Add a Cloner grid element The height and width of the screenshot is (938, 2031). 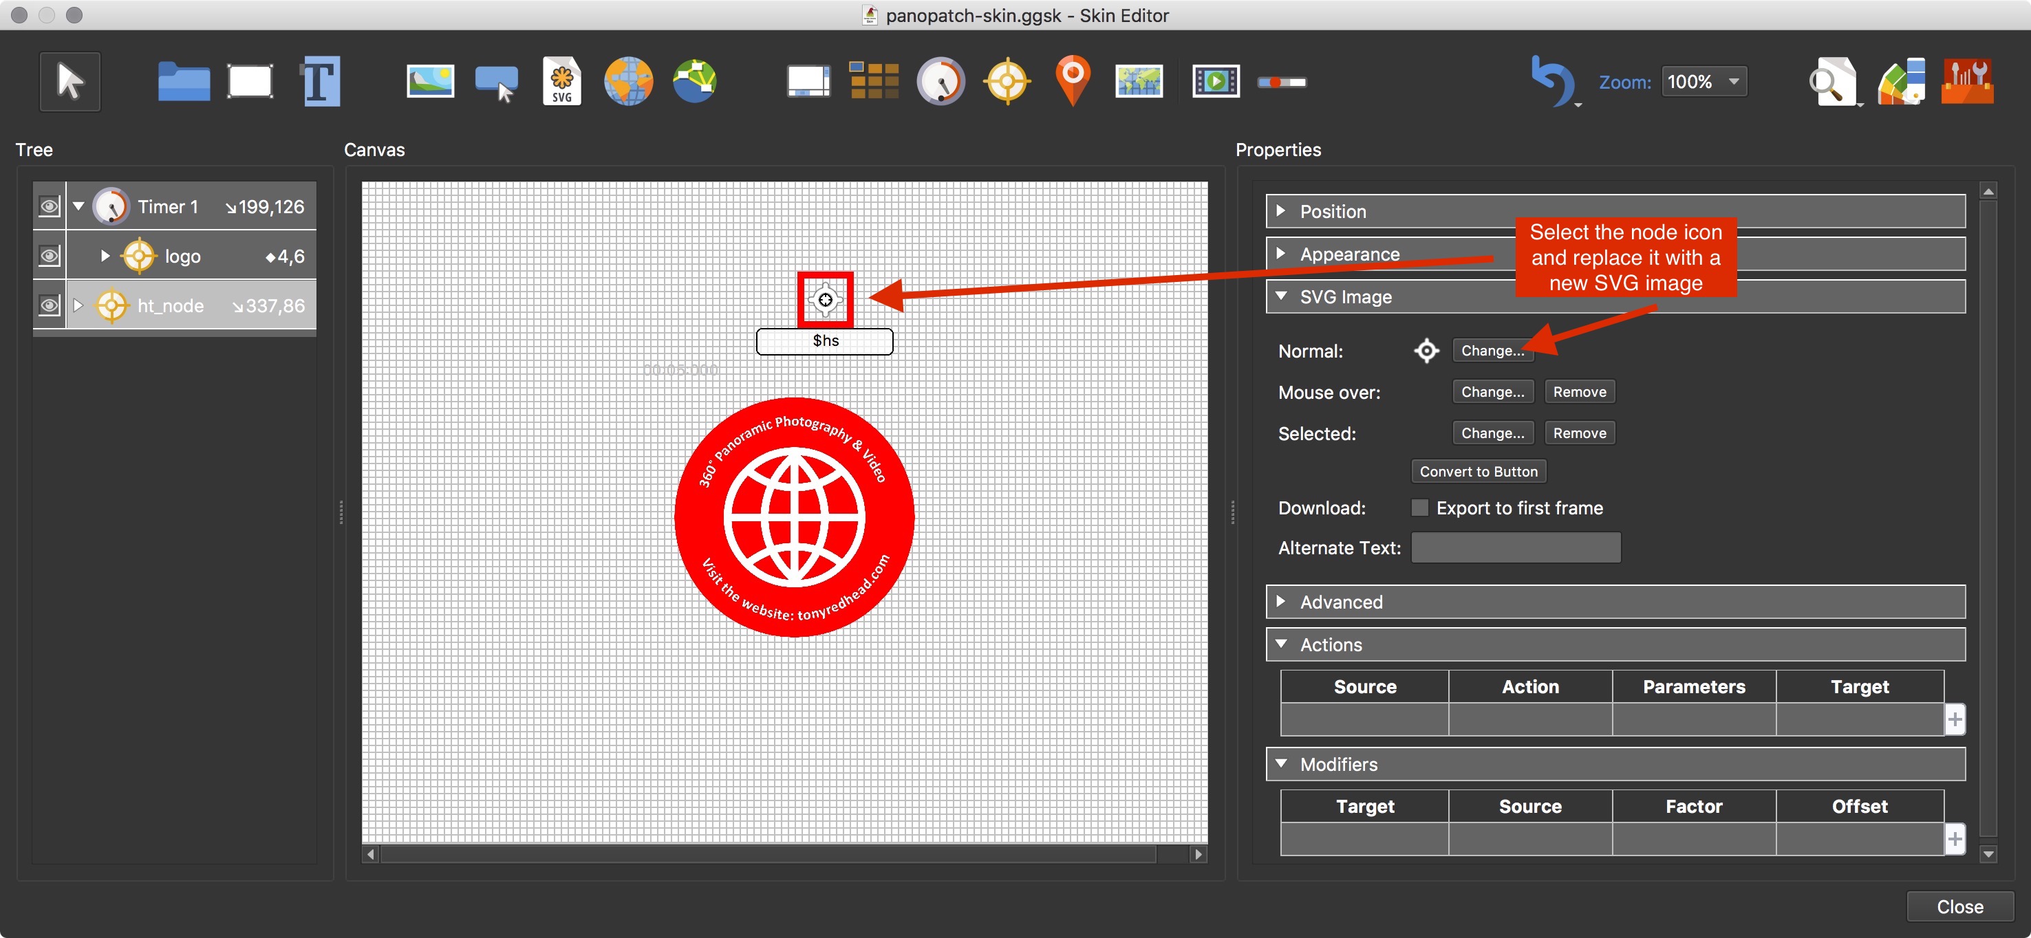pyautogui.click(x=874, y=80)
